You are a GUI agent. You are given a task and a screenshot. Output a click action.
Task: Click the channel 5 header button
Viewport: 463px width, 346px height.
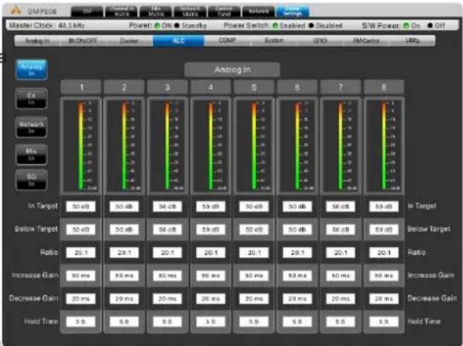[x=254, y=87]
